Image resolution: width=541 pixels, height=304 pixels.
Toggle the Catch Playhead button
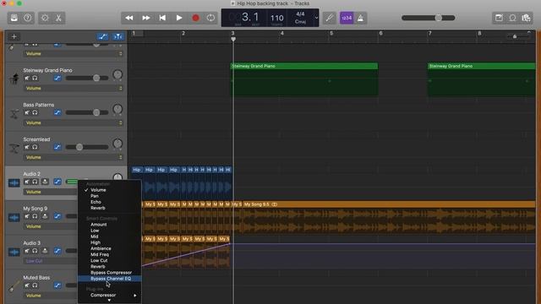pos(117,36)
